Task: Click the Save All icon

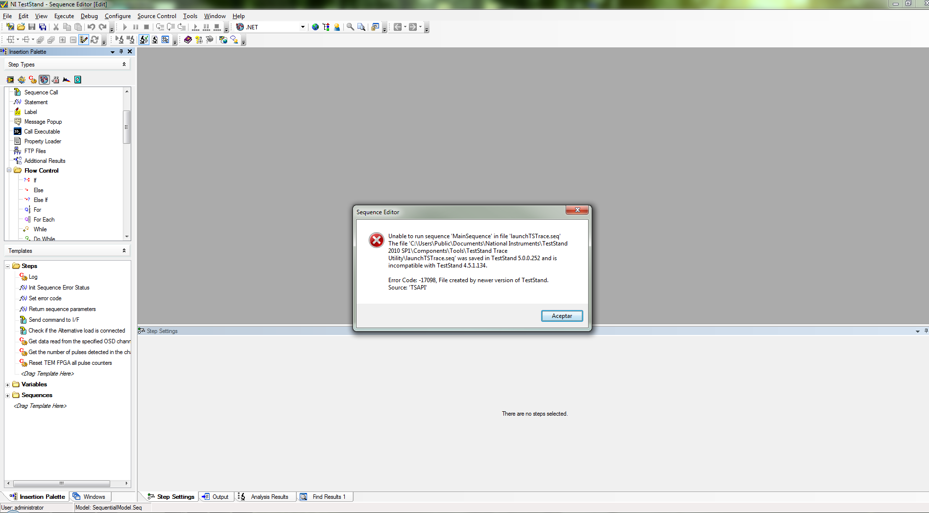Action: click(x=43, y=27)
